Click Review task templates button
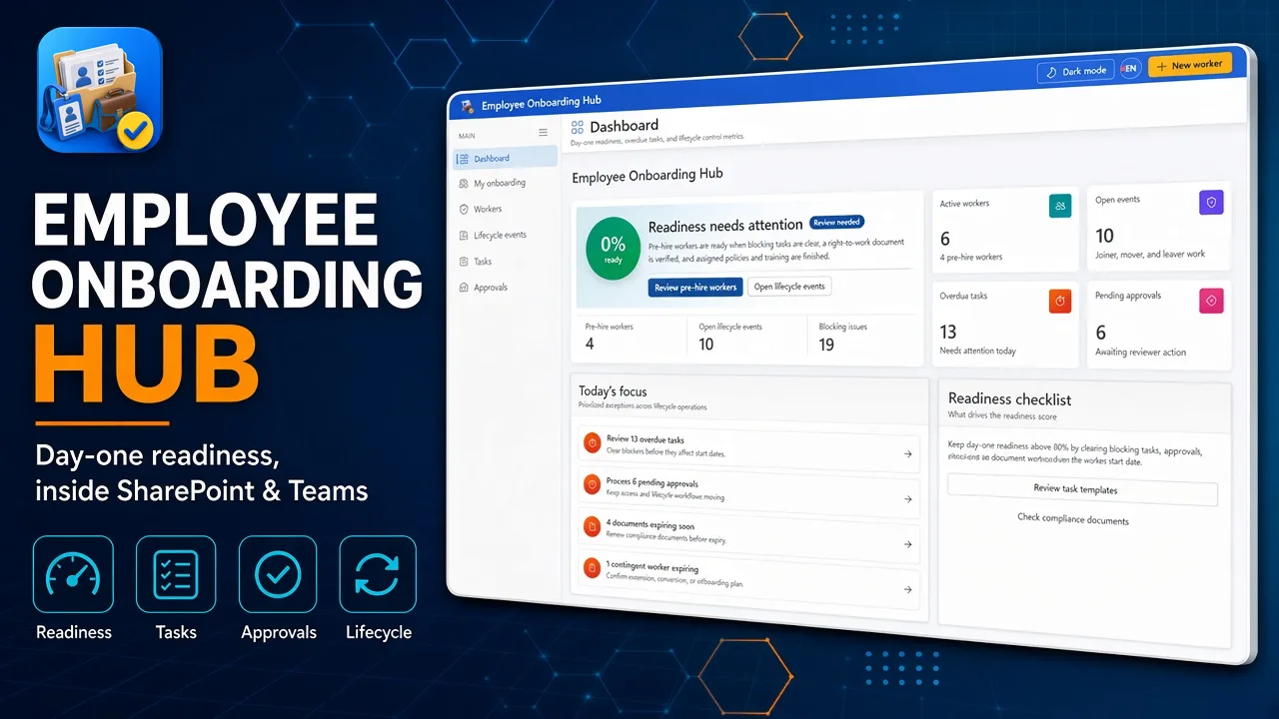Image resolution: width=1279 pixels, height=719 pixels. coord(1082,490)
